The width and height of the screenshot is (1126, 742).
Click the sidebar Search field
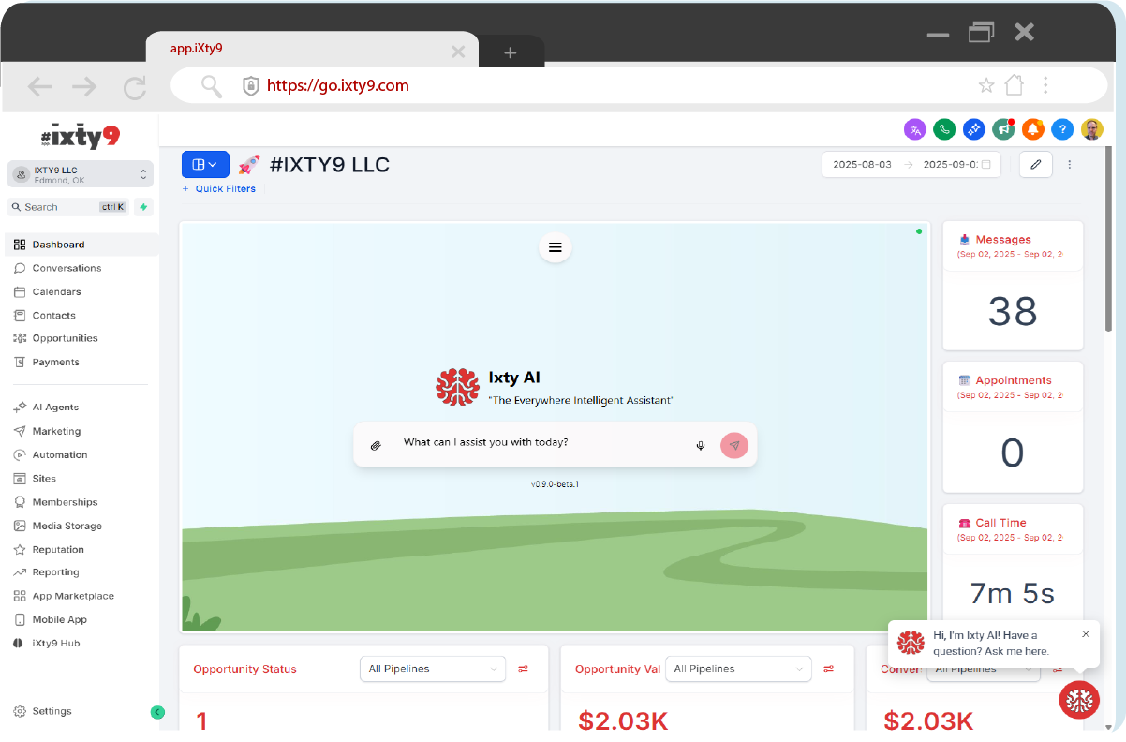click(68, 207)
